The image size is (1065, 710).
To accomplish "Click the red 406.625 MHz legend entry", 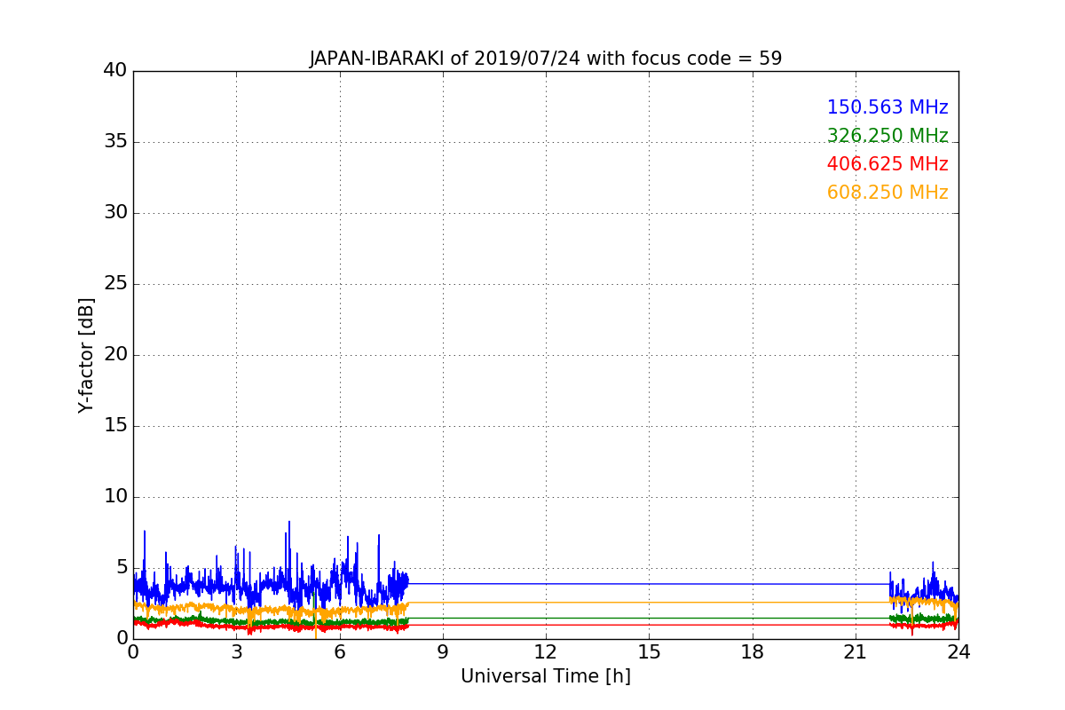I will 887,164.
